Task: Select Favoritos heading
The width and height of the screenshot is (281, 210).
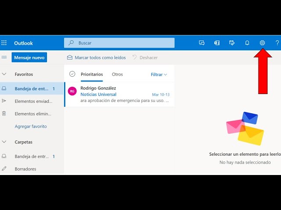Action: (24, 74)
